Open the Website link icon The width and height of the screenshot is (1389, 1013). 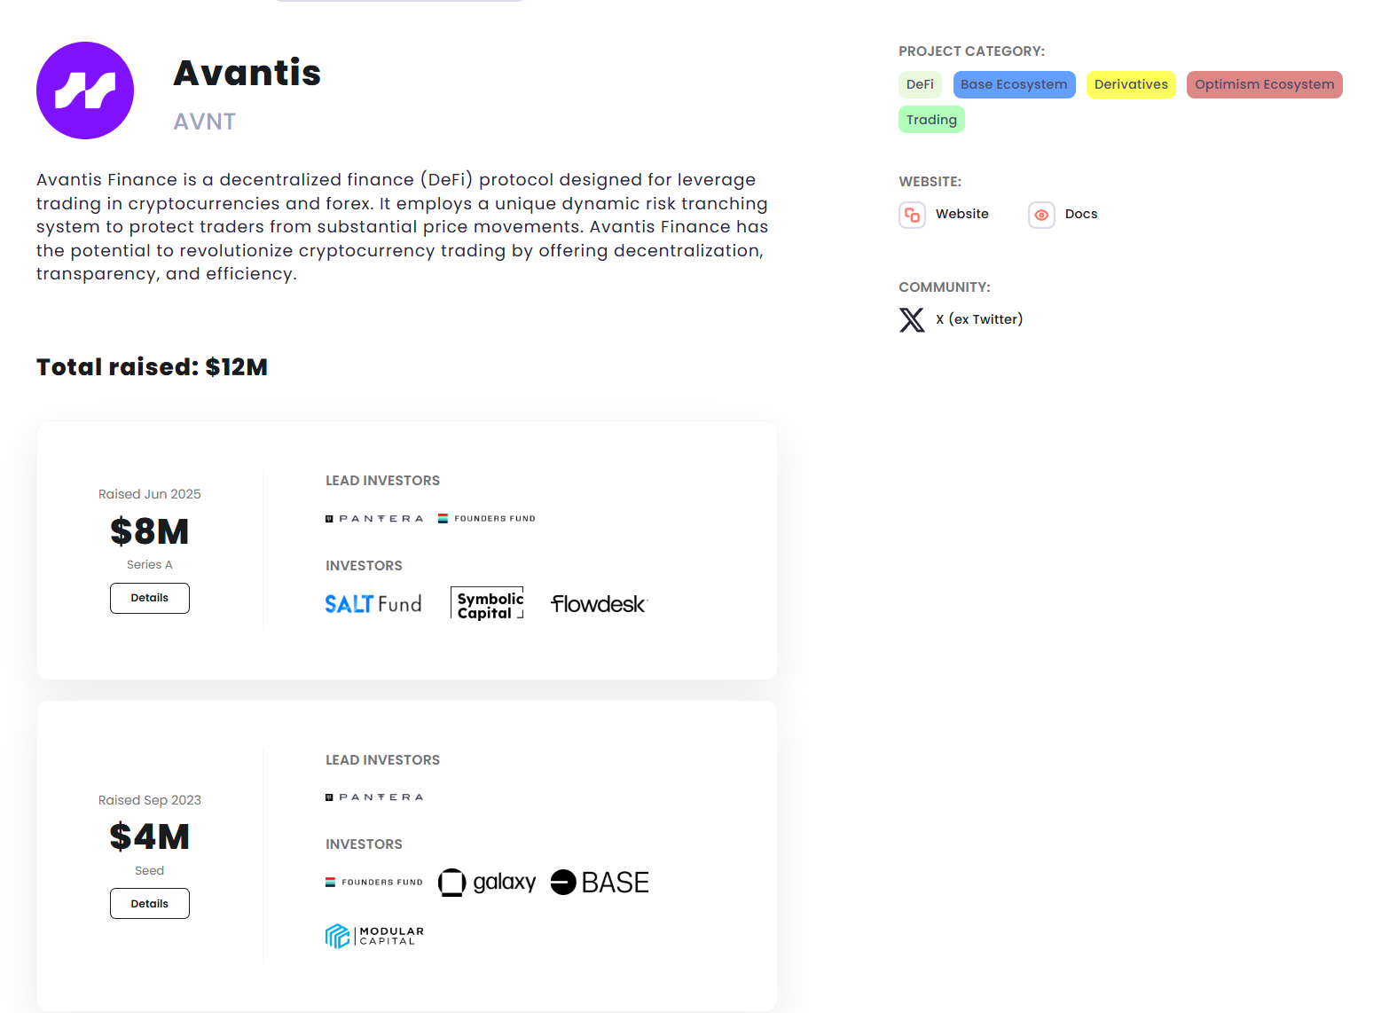[x=912, y=215]
